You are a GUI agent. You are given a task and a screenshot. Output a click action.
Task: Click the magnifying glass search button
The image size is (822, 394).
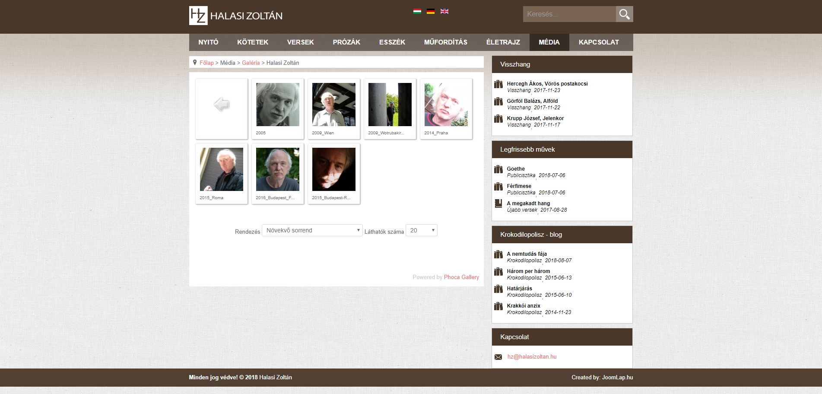coord(624,14)
